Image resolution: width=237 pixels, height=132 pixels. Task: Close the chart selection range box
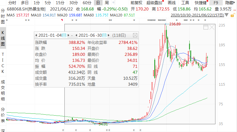[212, 27]
